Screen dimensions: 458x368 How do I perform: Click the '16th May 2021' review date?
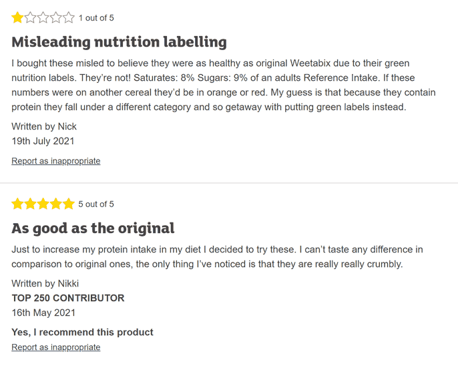pos(43,313)
